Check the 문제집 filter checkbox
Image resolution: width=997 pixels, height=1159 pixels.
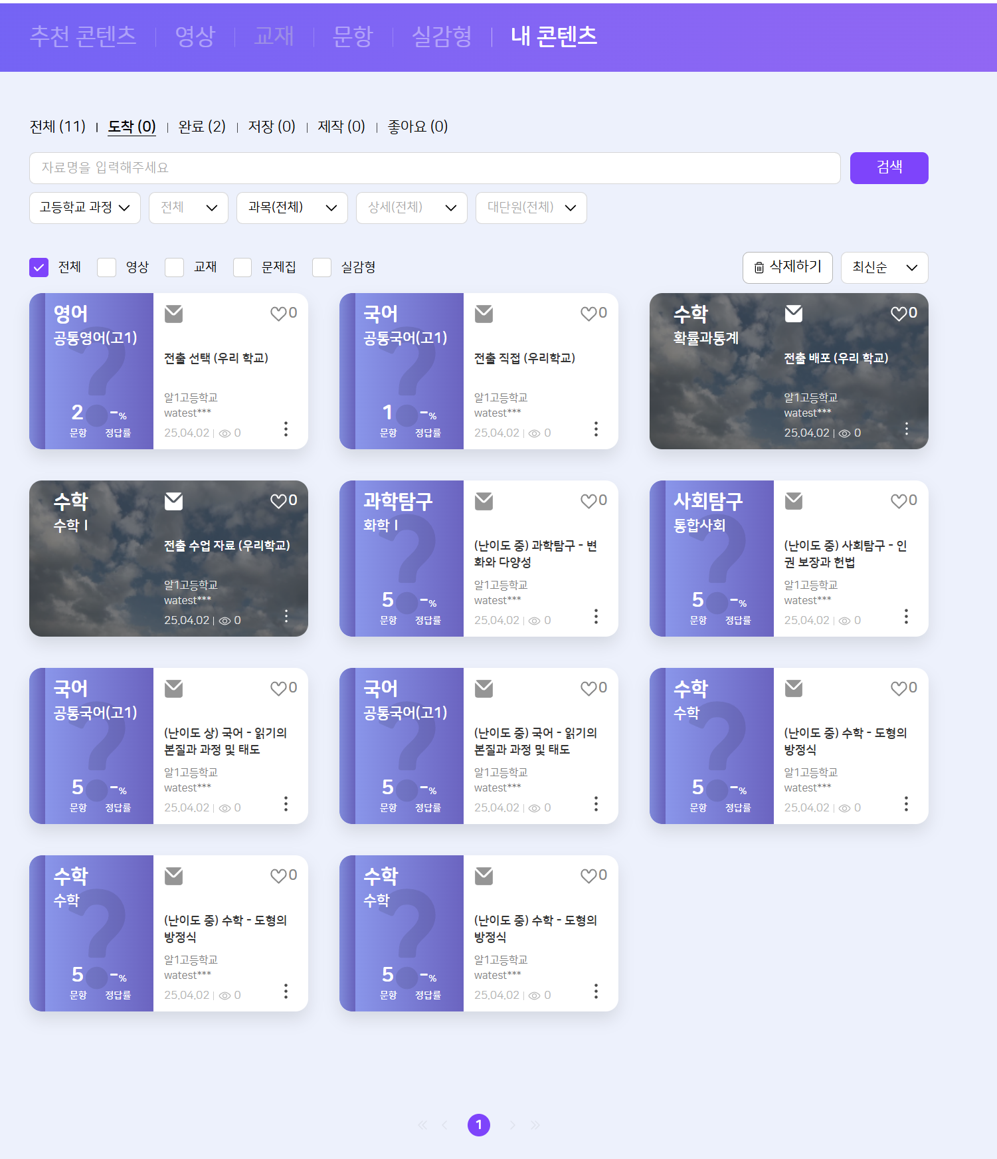[x=242, y=267]
